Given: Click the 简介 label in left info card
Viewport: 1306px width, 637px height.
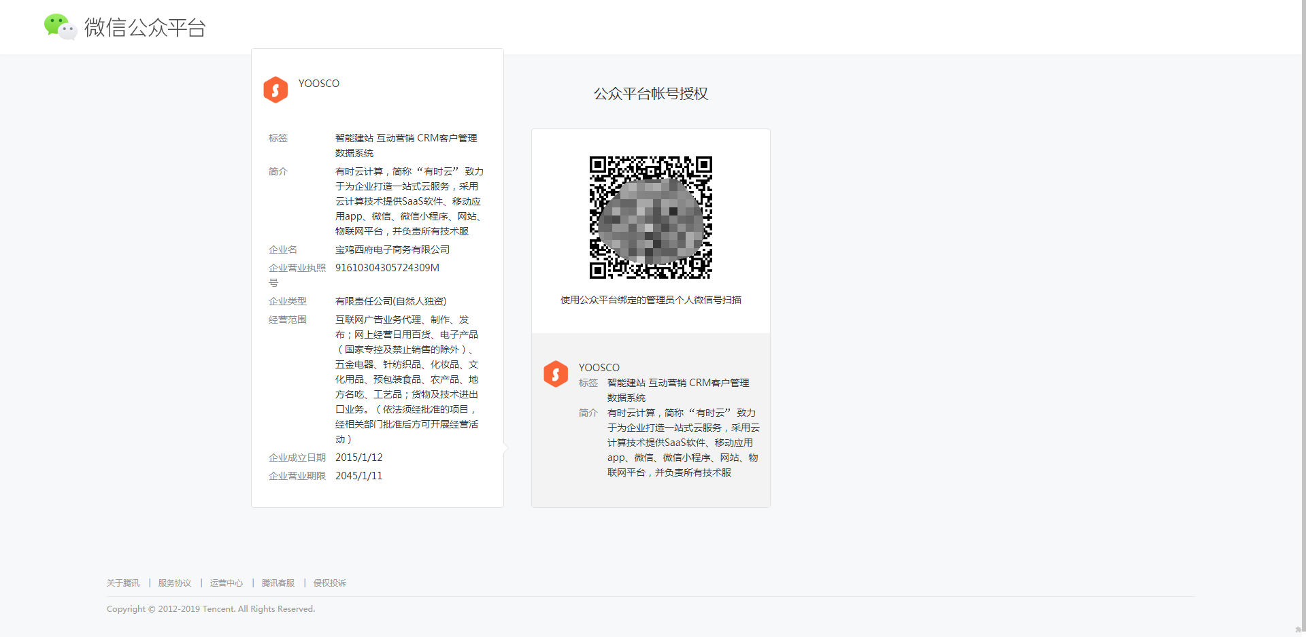Looking at the screenshot, I should 278,171.
